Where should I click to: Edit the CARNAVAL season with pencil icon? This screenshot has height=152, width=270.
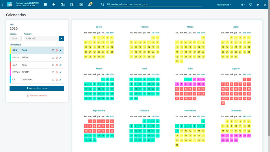(x=60, y=80)
